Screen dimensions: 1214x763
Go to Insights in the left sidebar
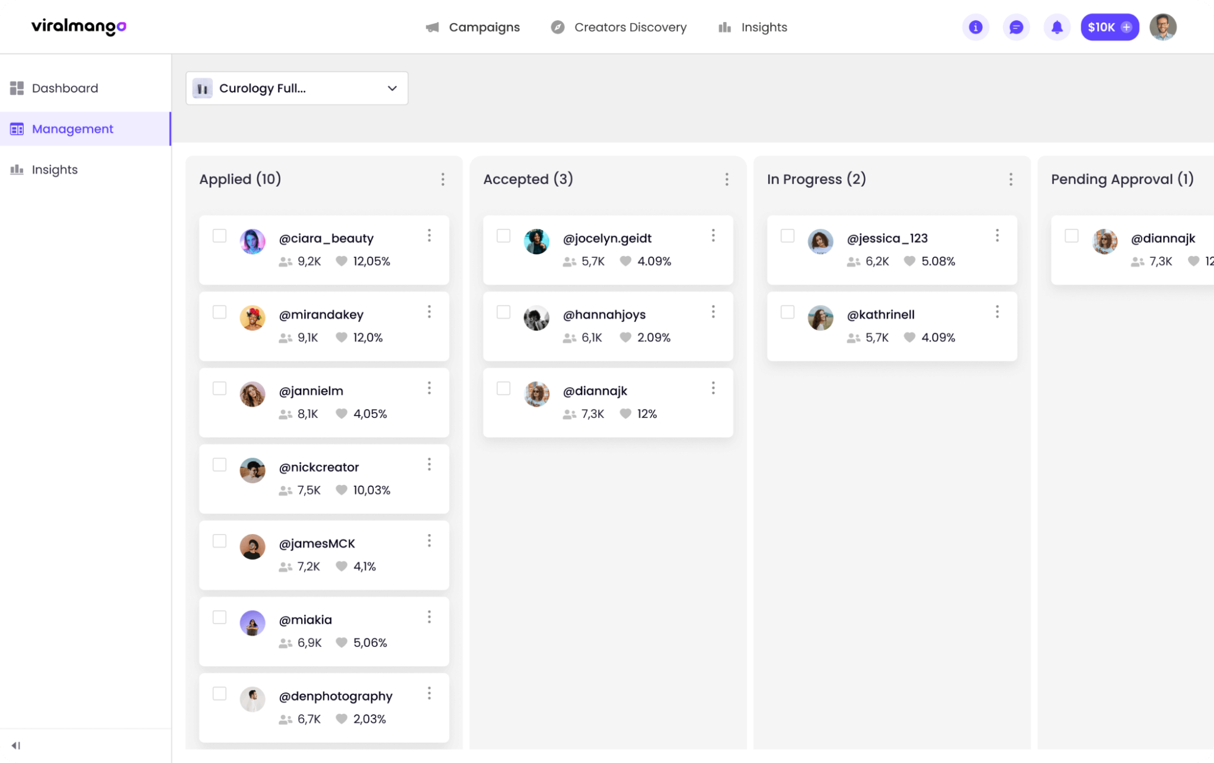point(54,170)
